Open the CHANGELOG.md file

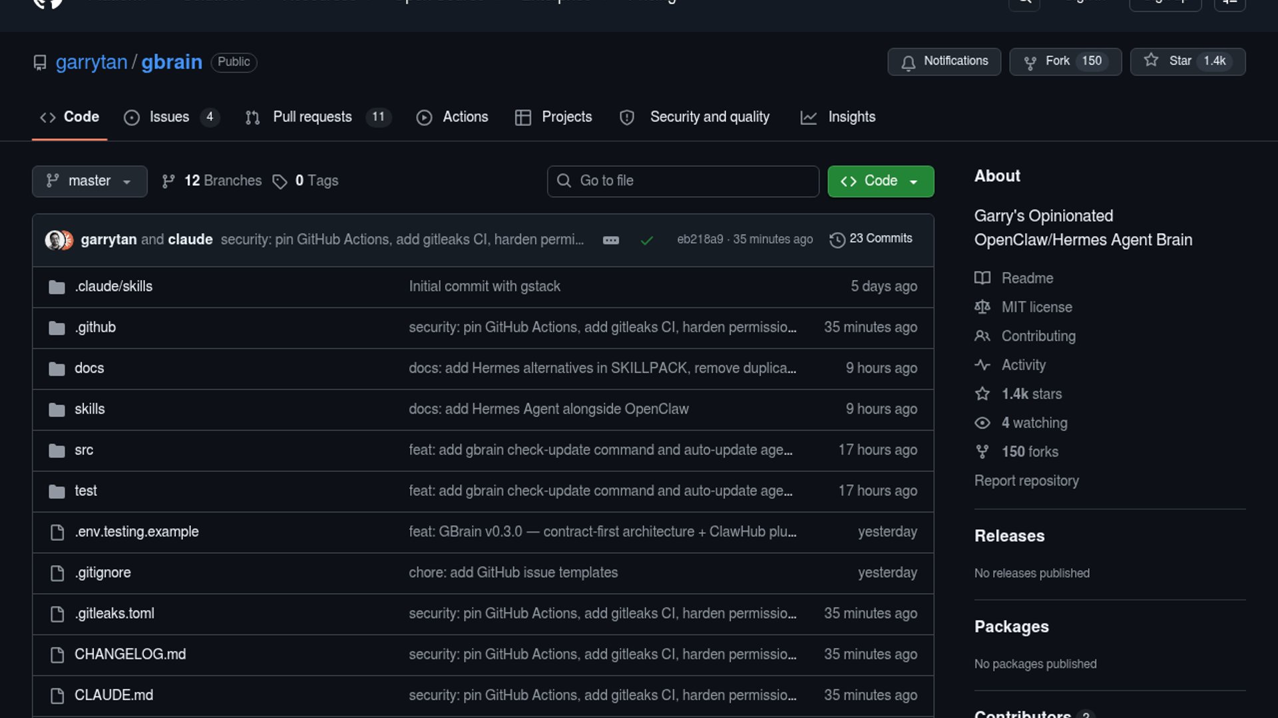(130, 654)
